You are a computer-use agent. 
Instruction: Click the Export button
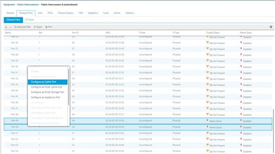[x=38, y=27]
